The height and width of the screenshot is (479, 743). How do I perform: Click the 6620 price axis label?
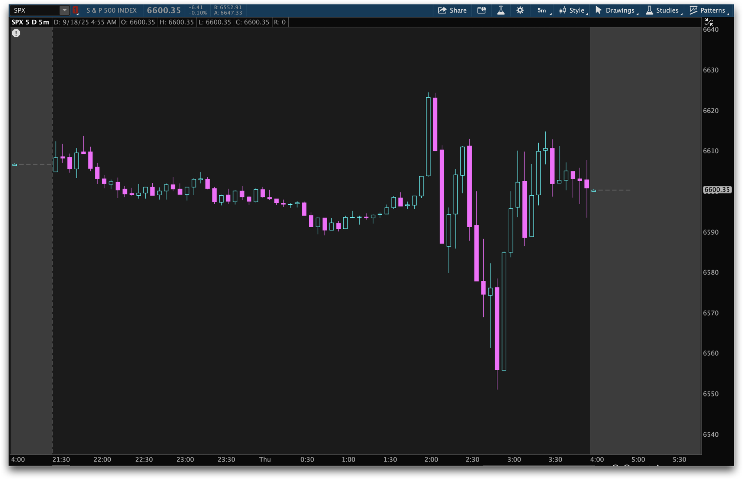711,111
